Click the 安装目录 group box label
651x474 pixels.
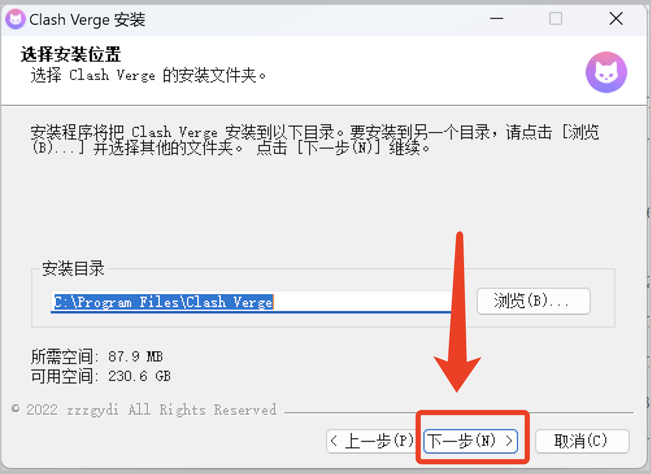73,269
